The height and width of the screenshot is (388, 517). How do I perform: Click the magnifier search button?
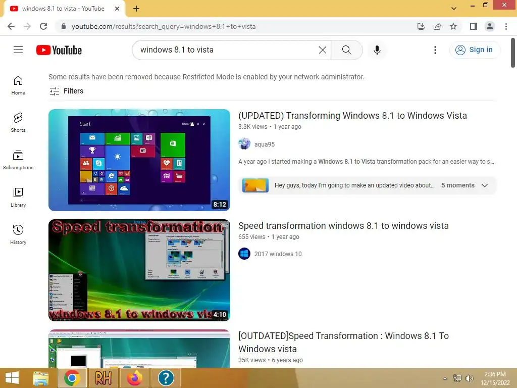pos(346,50)
